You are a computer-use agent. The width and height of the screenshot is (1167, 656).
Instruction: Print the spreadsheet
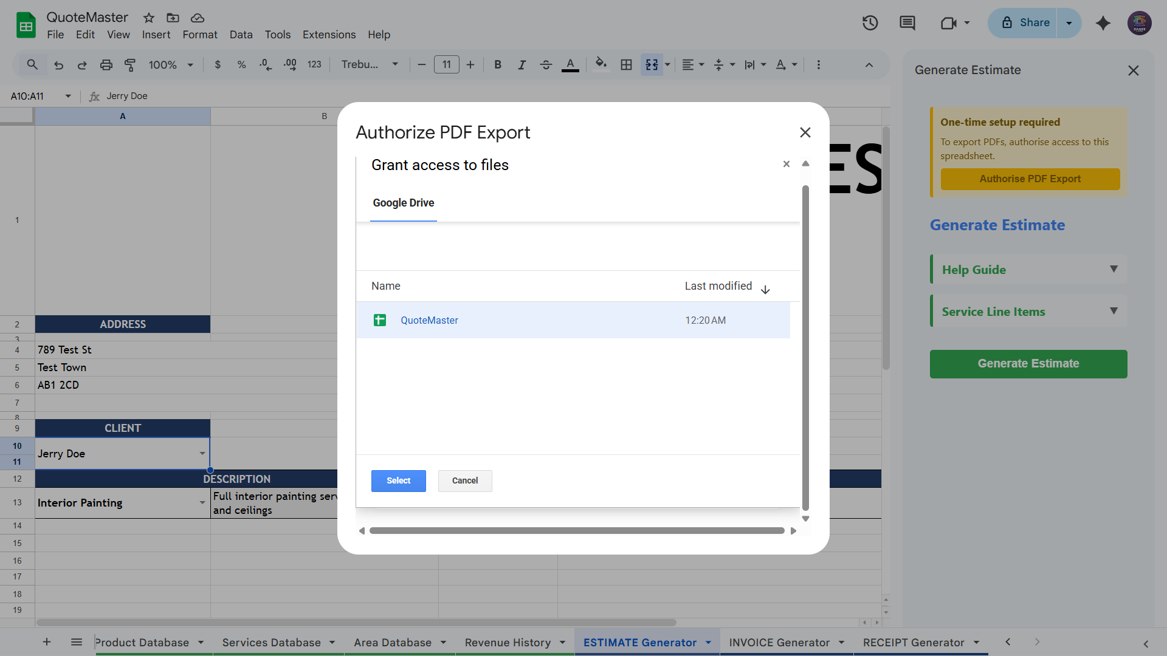tap(106, 64)
